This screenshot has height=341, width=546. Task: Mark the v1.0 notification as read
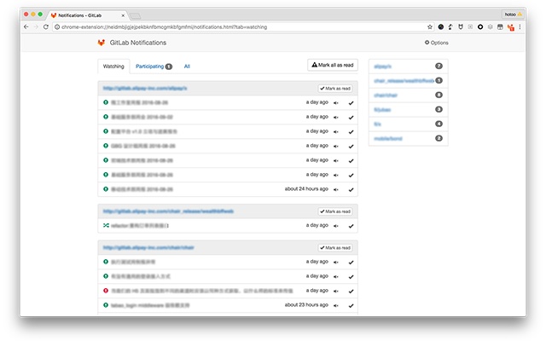tap(351, 132)
